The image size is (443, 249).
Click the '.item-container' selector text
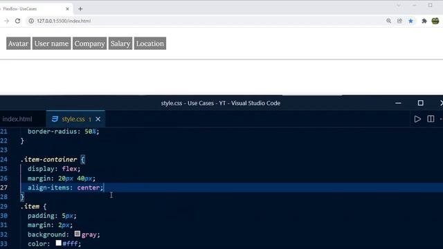click(48, 160)
